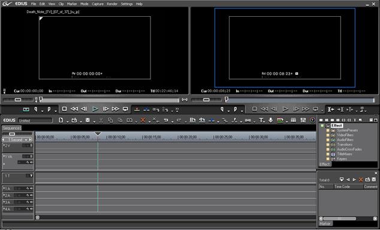Open project icon in timeline toolbar
Screen dimensions: 380x230
[x=74, y=120]
